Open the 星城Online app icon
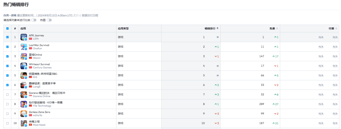 point(24,56)
